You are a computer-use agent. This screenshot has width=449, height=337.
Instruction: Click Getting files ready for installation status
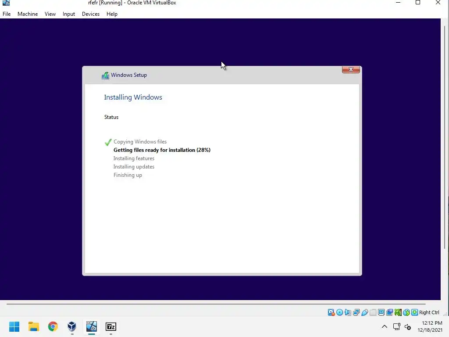coord(162,150)
